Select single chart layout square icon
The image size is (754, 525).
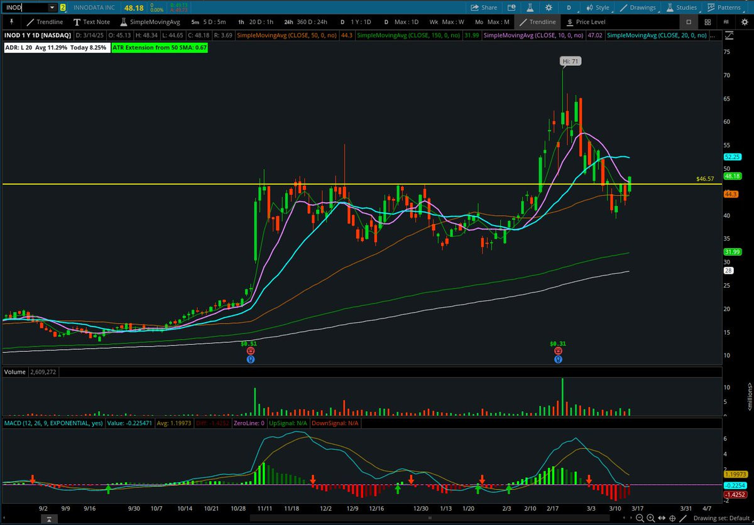coord(689,22)
